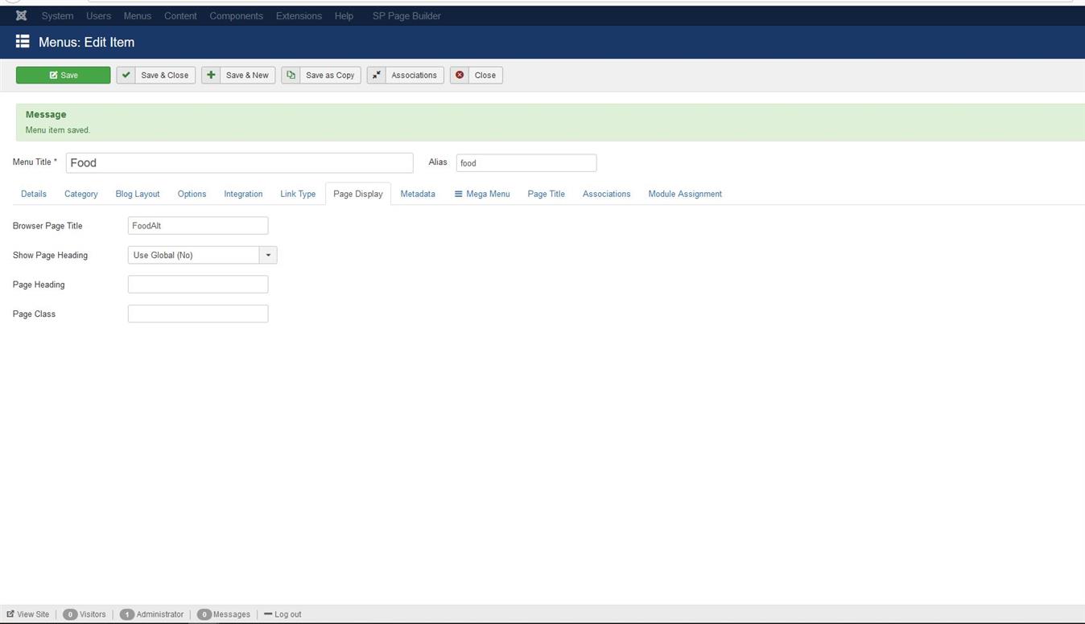Open the Module Assignment tab

point(684,194)
